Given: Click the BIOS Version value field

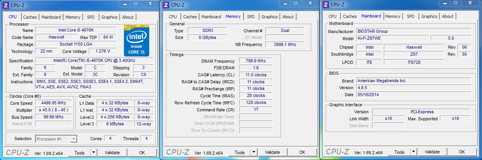Looking at the screenshot, I should point(413,88).
